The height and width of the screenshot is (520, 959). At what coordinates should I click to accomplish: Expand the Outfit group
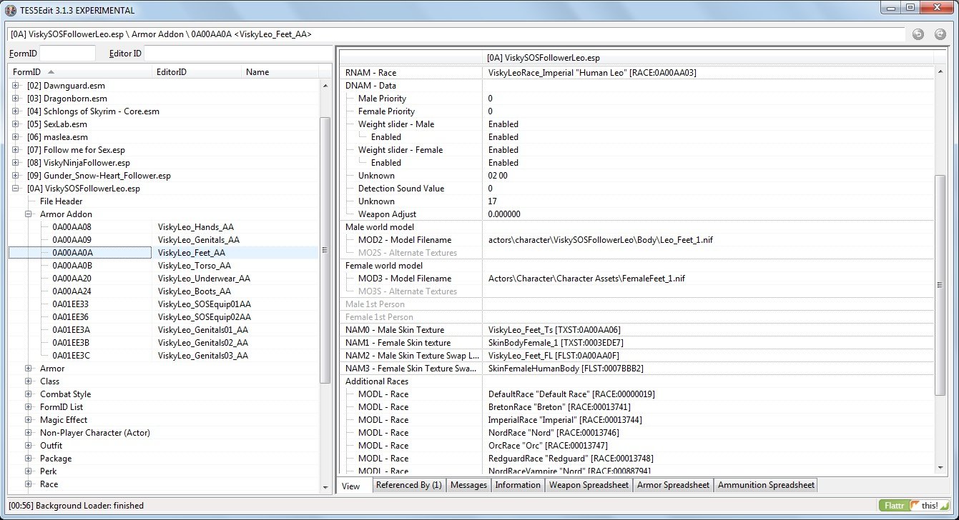tap(28, 446)
